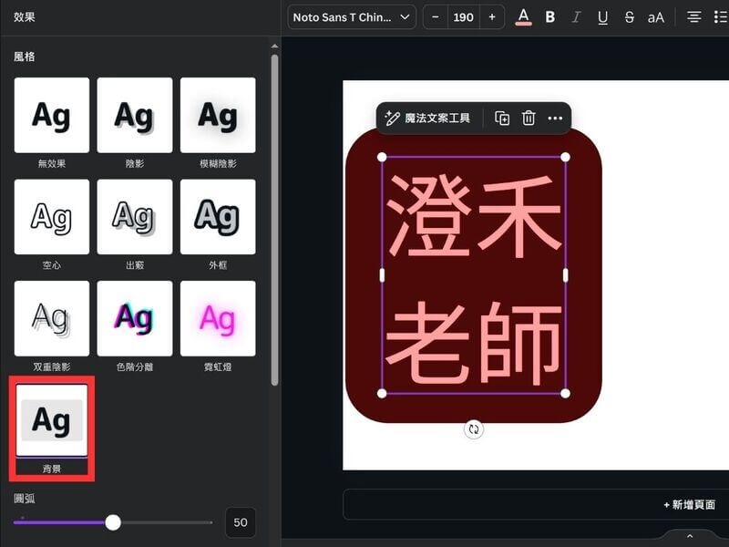Click the rotate handle below the text
The width and height of the screenshot is (729, 547).
click(x=473, y=428)
